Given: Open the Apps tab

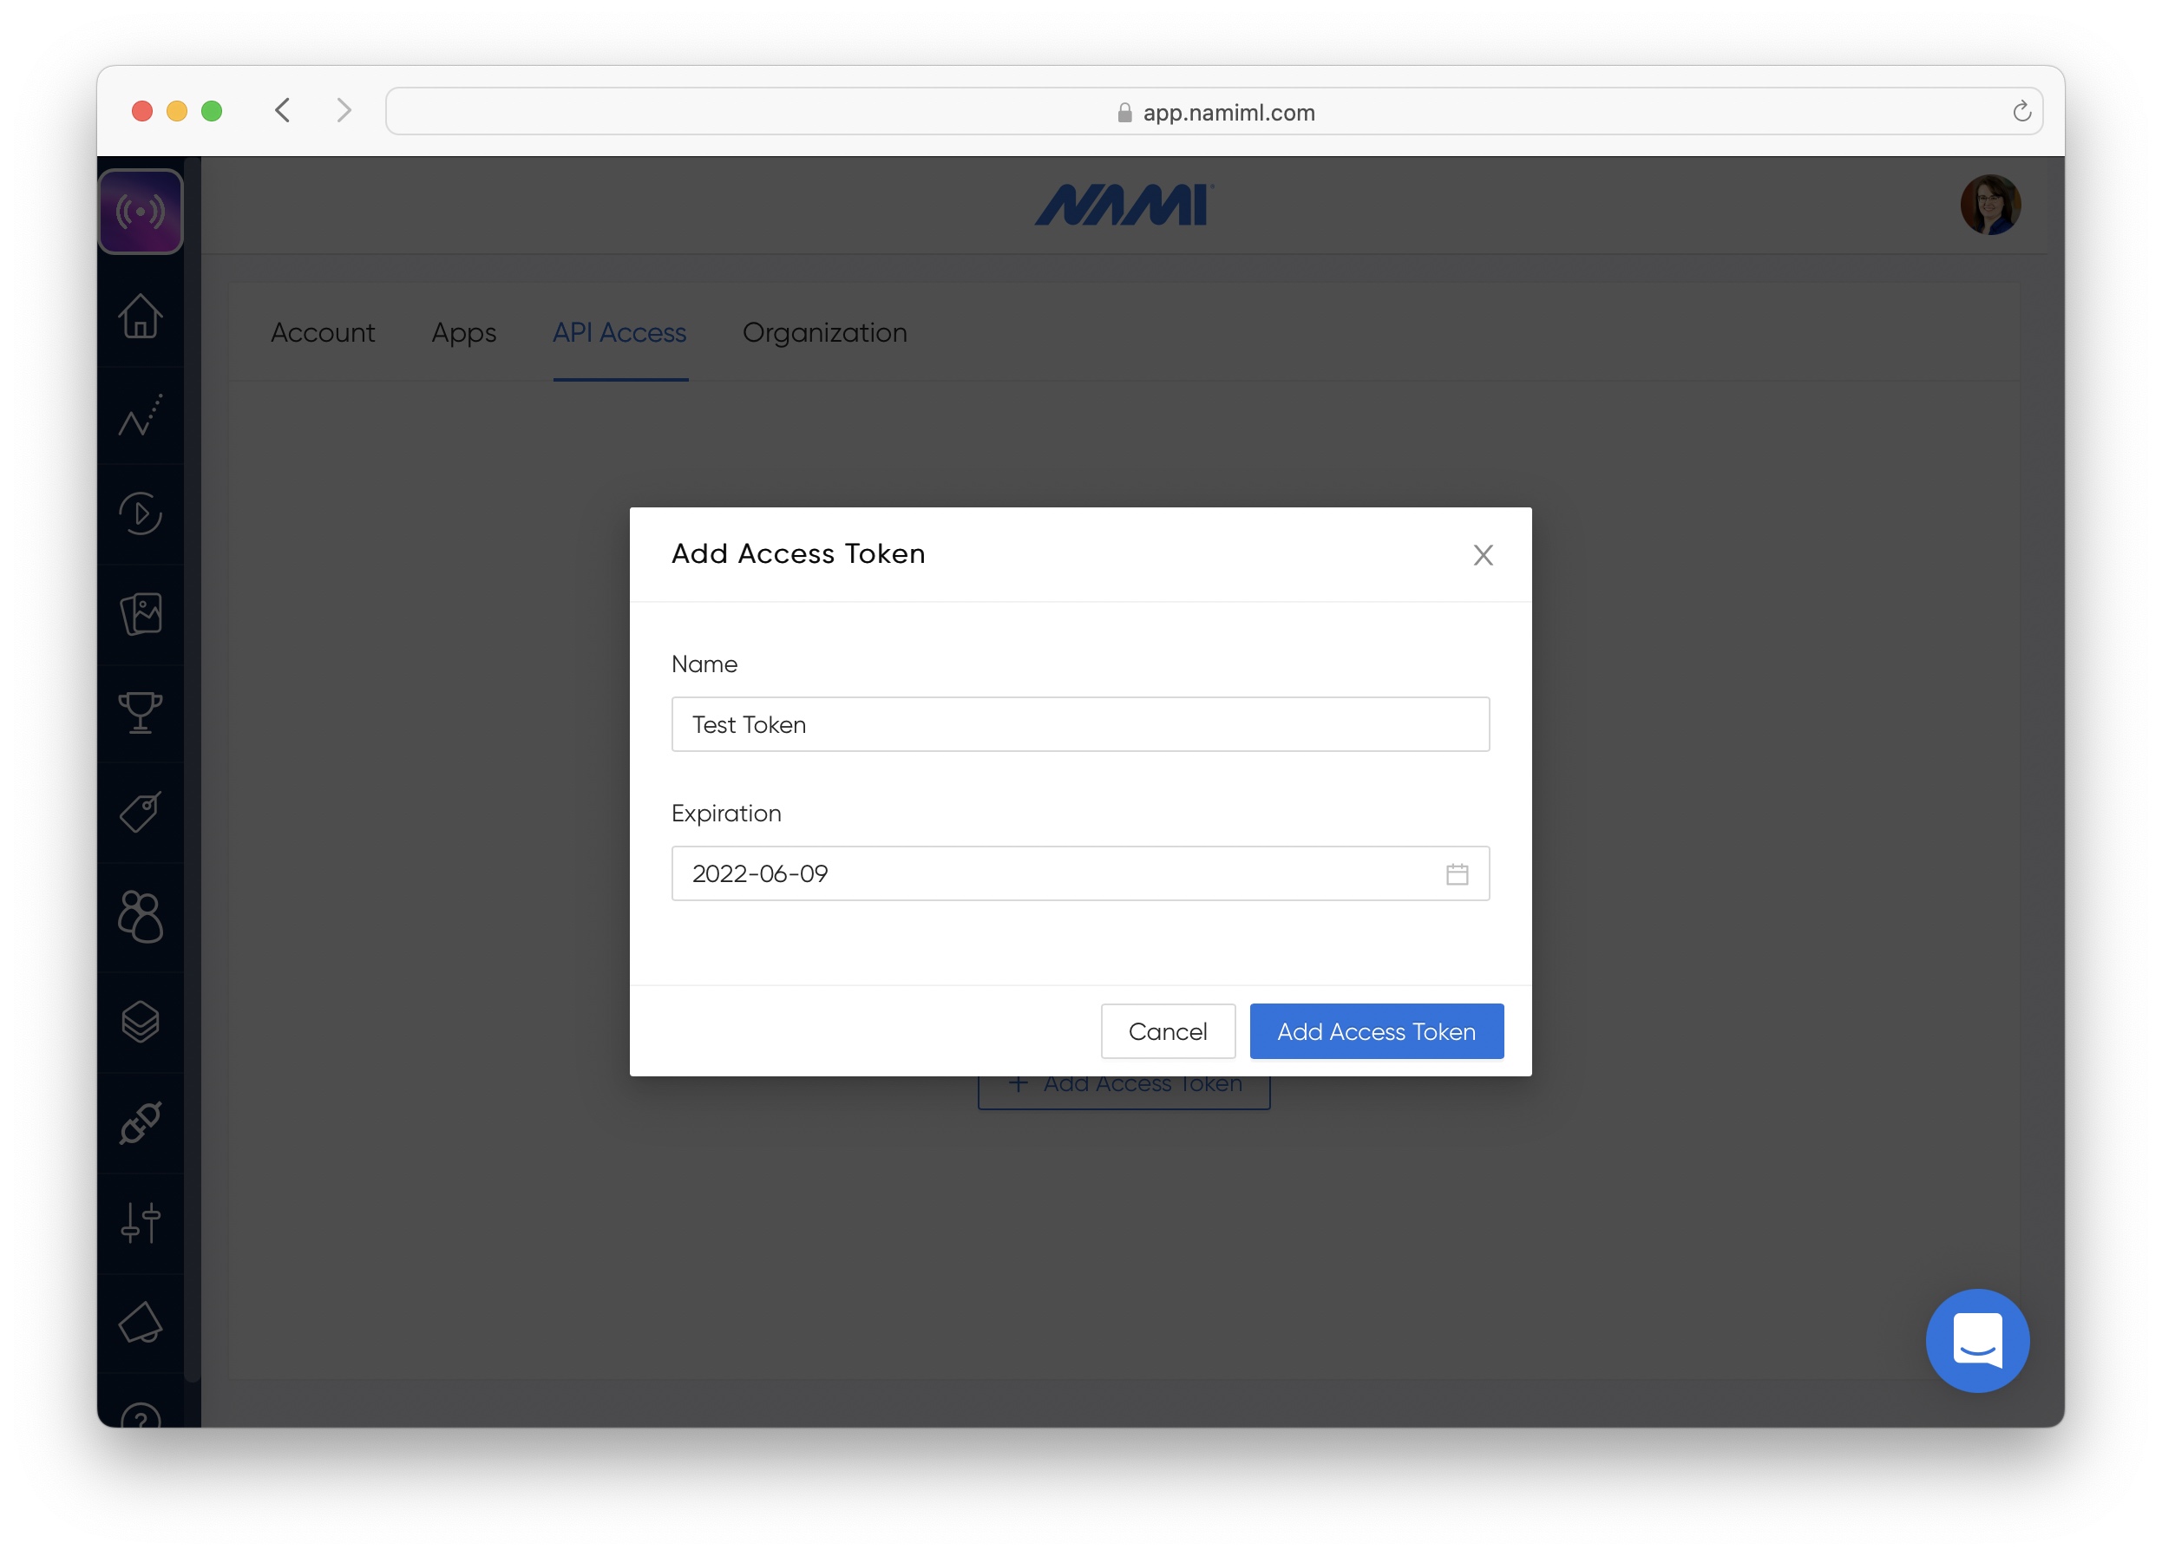Looking at the screenshot, I should pos(463,332).
